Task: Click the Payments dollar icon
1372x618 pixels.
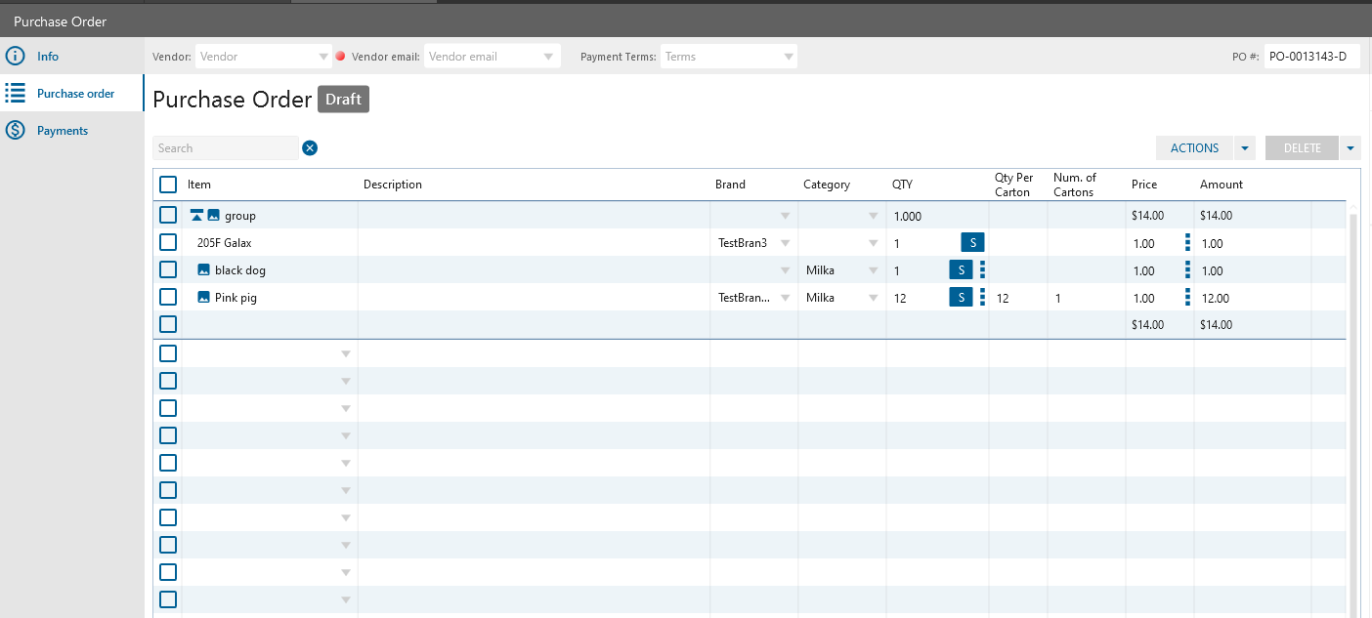Action: (x=15, y=131)
